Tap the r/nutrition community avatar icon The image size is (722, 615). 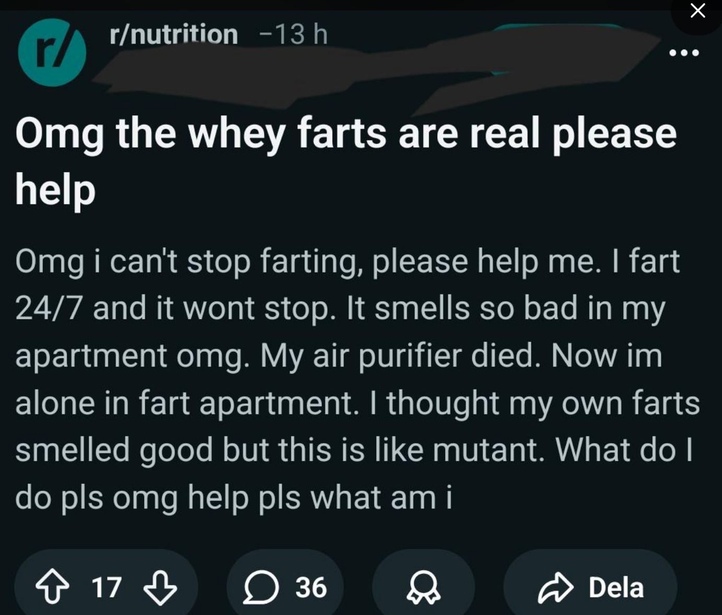52,52
